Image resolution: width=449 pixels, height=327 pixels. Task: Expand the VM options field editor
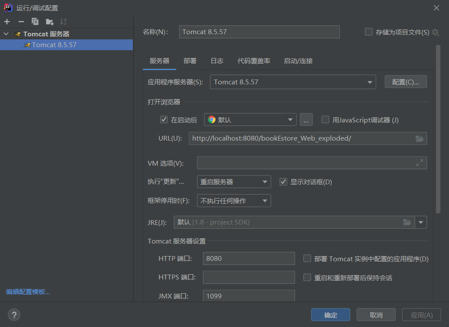pos(420,163)
